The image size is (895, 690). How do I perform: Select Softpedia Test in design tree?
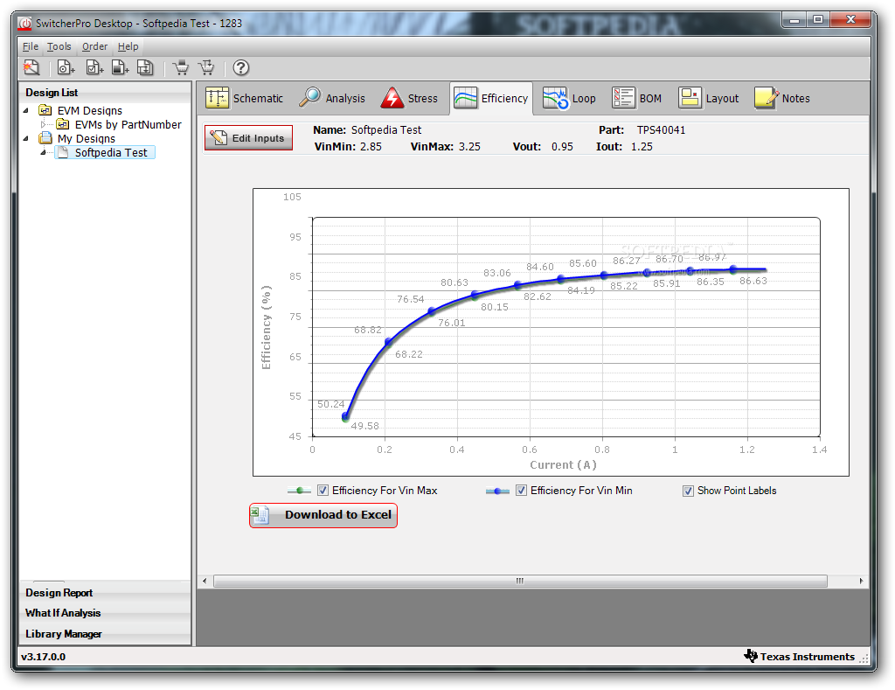click(111, 152)
